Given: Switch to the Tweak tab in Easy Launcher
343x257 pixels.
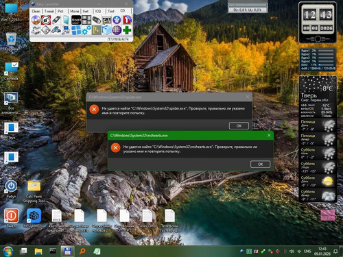Looking at the screenshot, I should 49,11.
